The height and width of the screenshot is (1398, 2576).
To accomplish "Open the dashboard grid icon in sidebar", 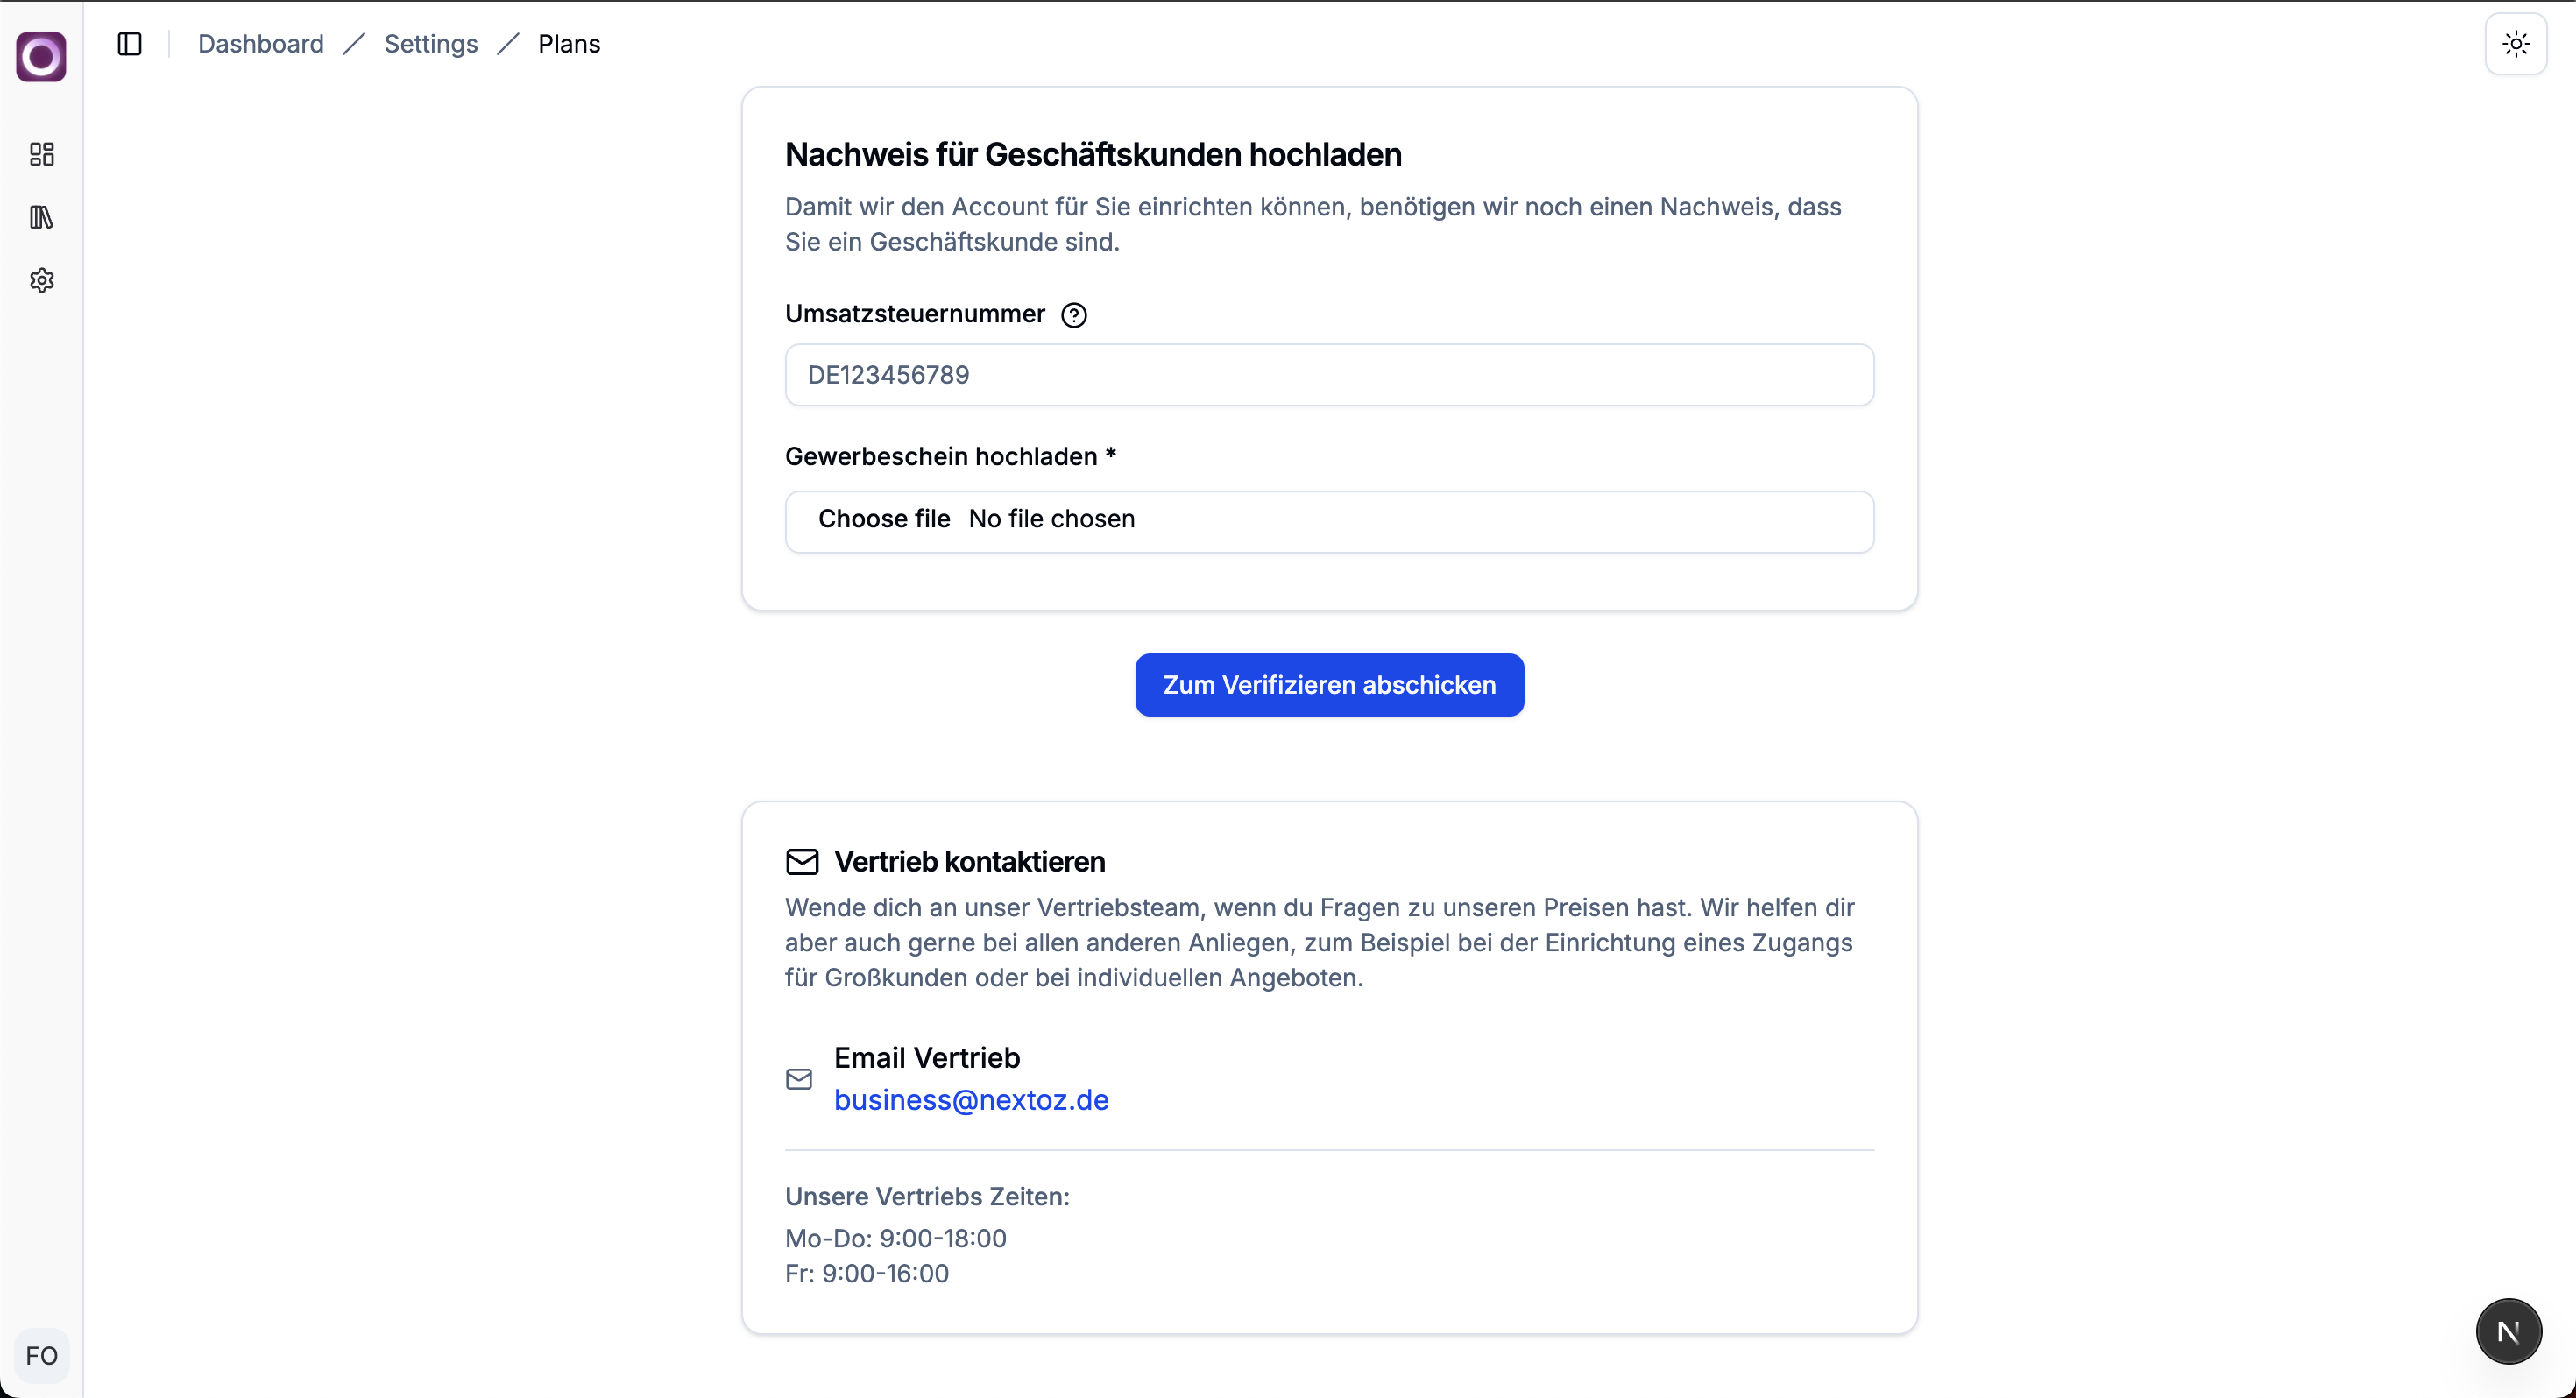I will (x=42, y=154).
